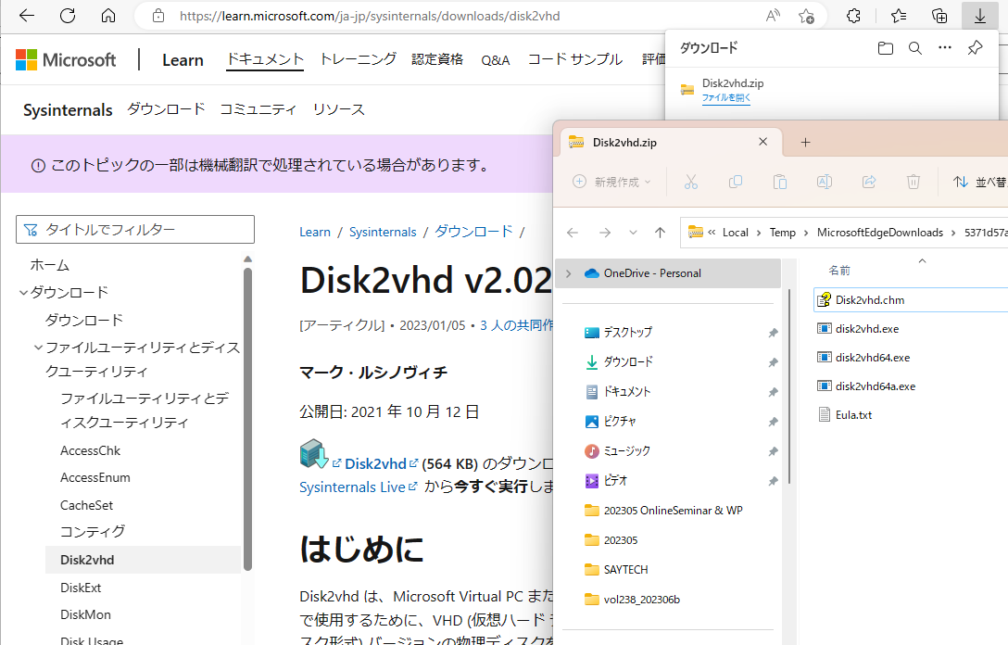Open the Collections icon in Edge toolbar

(x=939, y=16)
